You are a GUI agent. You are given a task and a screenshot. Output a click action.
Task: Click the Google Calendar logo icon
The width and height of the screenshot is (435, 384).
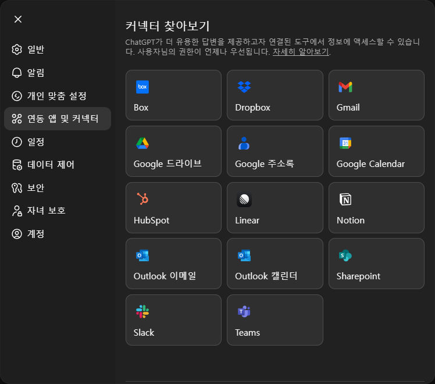(x=345, y=143)
